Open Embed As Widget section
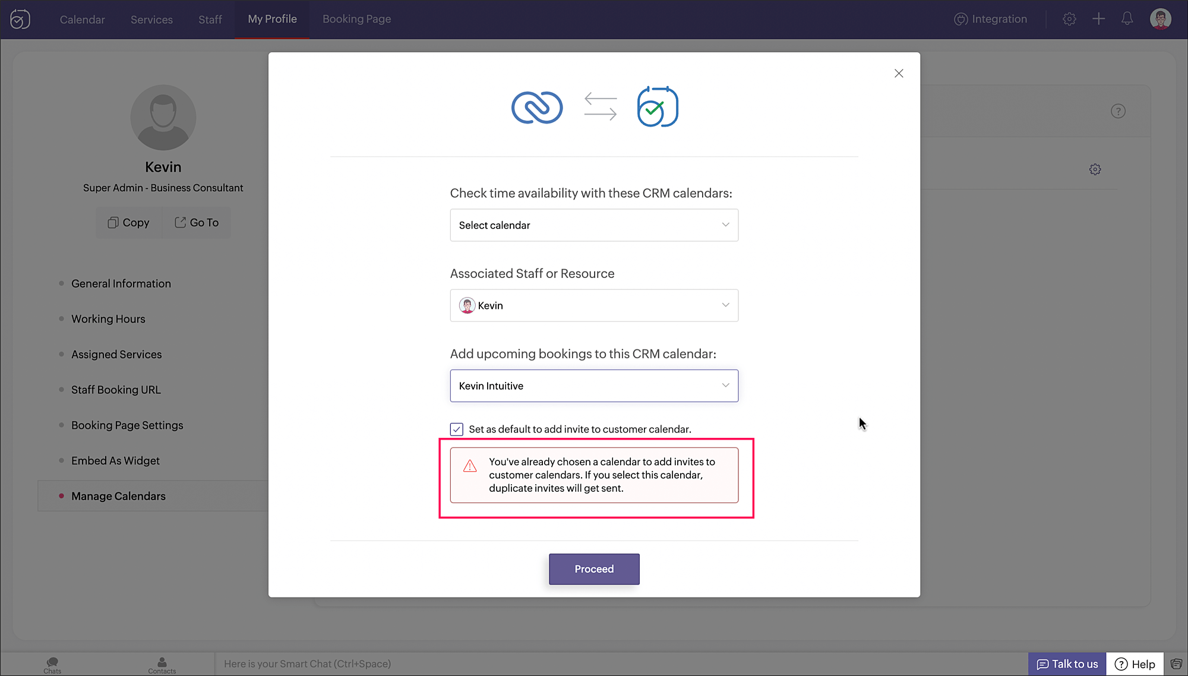The width and height of the screenshot is (1188, 676). click(115, 460)
